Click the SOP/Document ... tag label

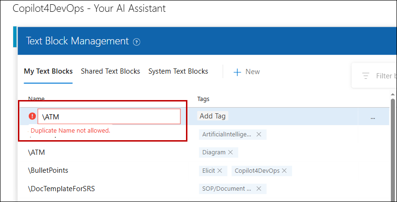227,189
